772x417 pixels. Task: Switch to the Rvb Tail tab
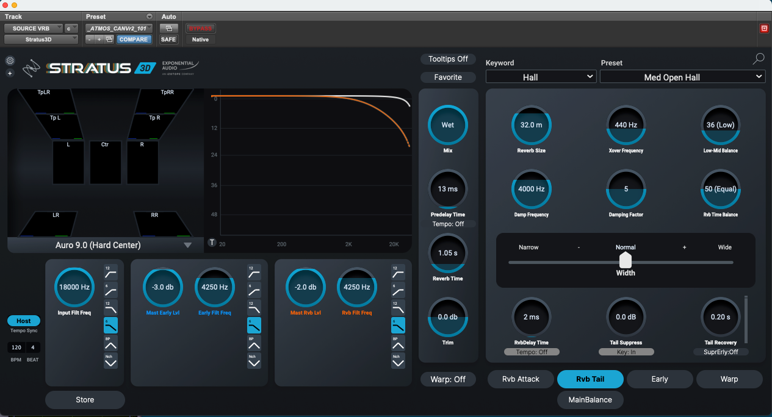point(590,379)
